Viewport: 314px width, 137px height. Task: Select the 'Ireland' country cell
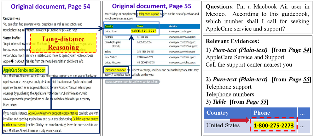point(108,52)
